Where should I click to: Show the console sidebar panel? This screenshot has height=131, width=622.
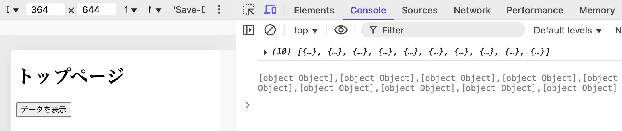pos(248,30)
